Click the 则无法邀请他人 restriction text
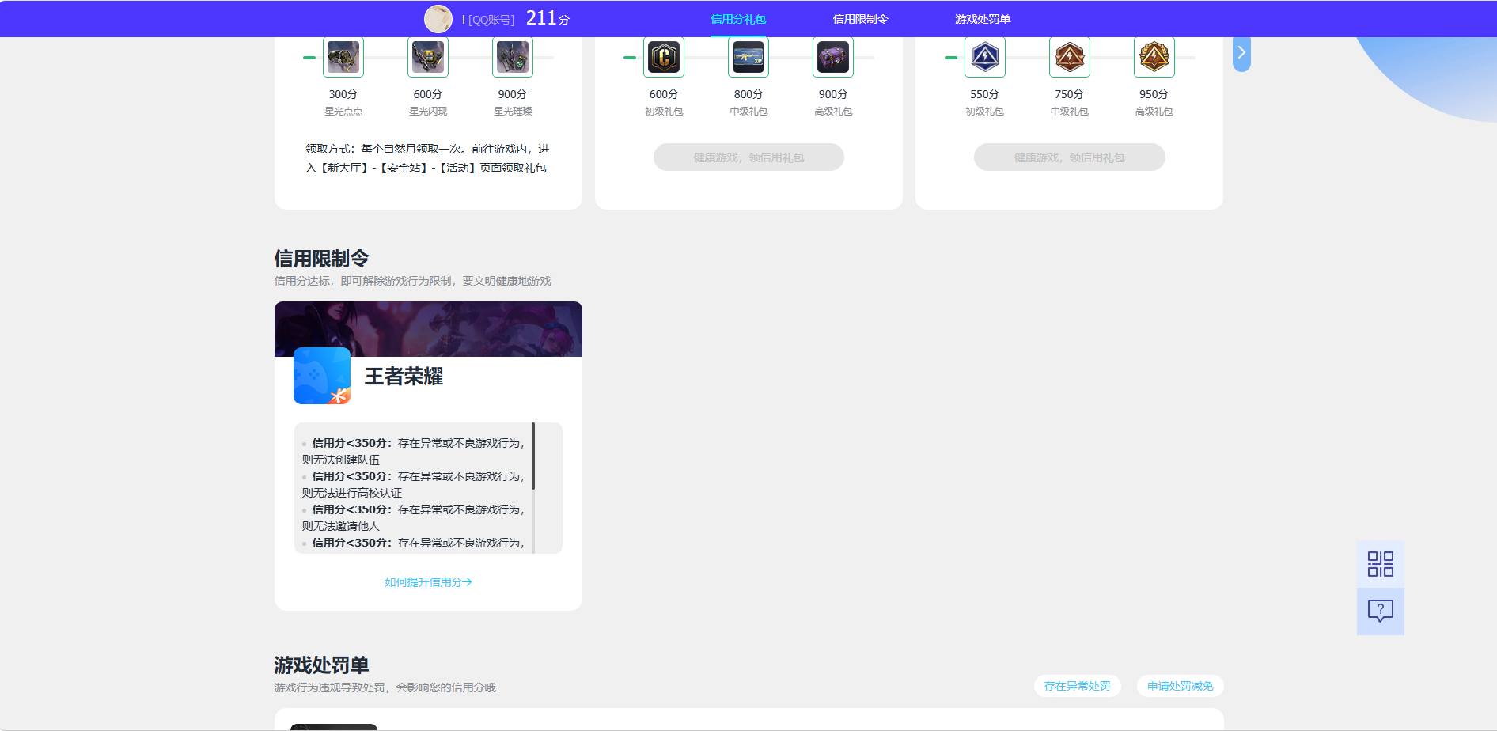The height and width of the screenshot is (731, 1497). tap(340, 526)
